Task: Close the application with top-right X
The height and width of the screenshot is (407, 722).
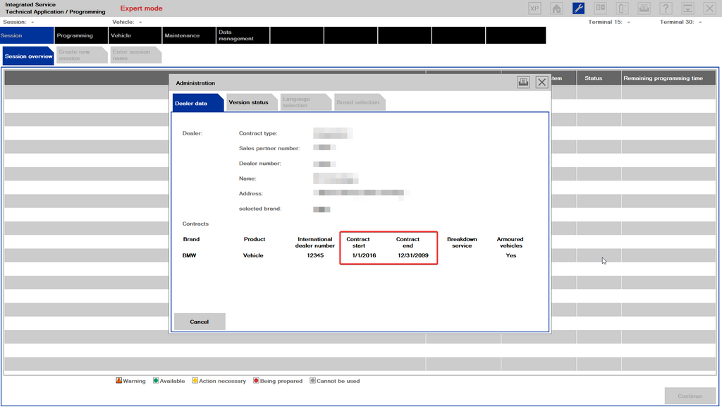Action: pos(709,8)
